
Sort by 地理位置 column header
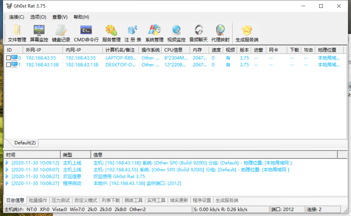coord(329,50)
